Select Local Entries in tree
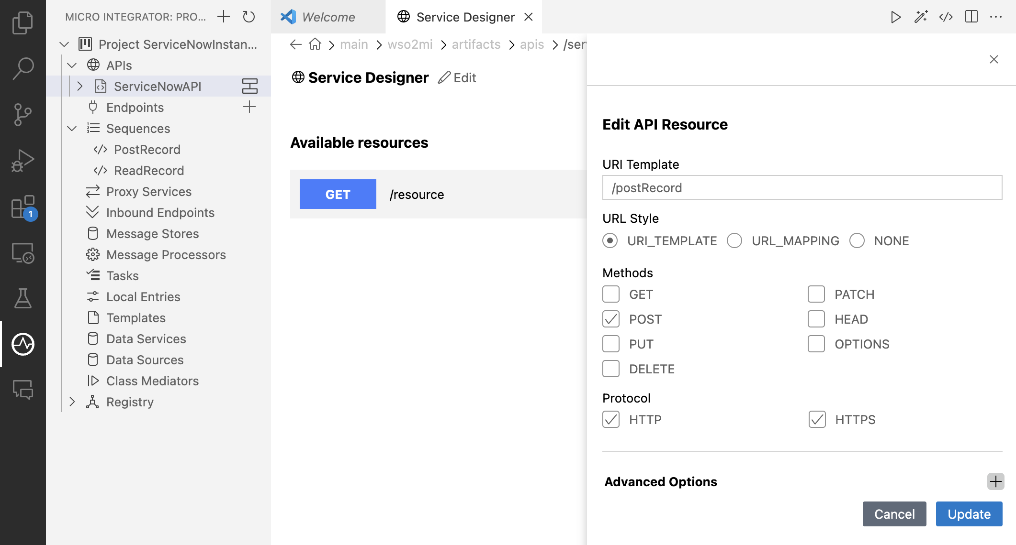This screenshot has height=545, width=1016. [143, 296]
